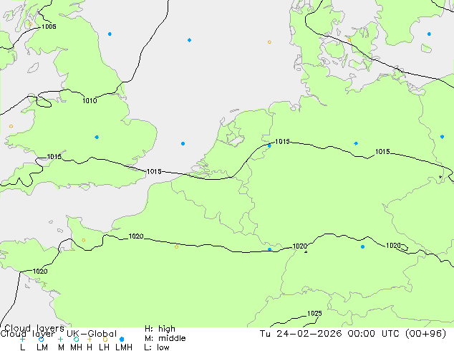Select the orange circle marker over western Scotland
Viewport: 454px width, 351px height.
(x=30, y=24)
